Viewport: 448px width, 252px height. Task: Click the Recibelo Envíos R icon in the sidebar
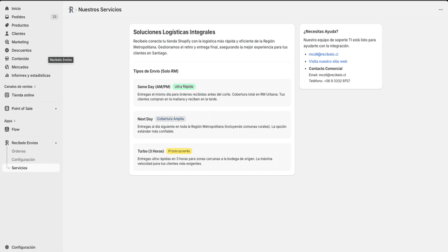coord(7,143)
